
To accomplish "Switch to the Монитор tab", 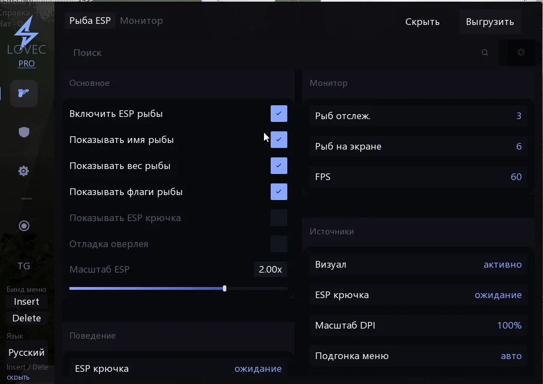I will (142, 21).
